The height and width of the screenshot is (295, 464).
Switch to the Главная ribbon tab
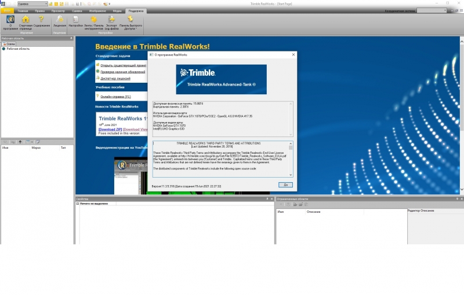(23, 11)
